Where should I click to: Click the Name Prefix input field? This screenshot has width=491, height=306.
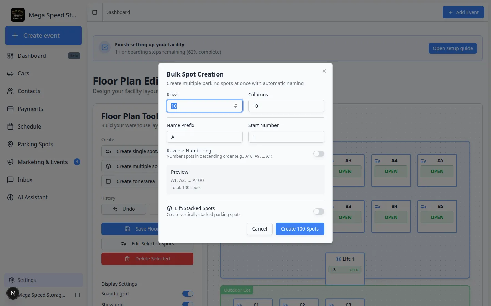[205, 137]
